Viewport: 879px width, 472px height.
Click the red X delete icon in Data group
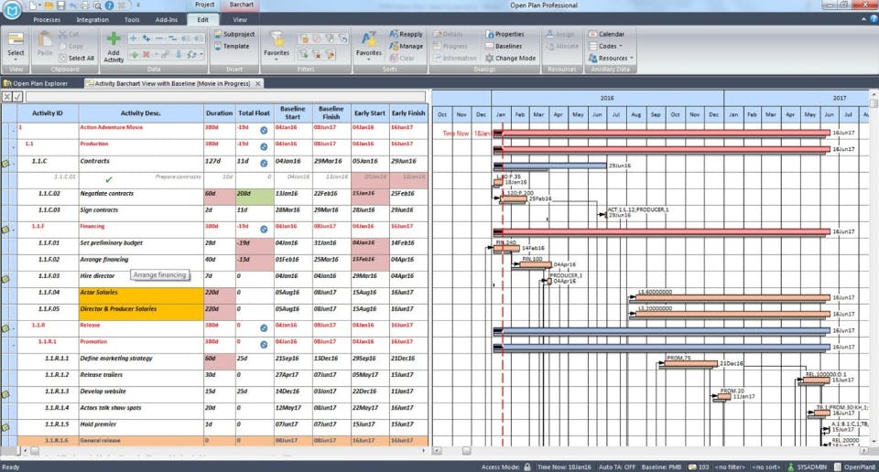(146, 54)
